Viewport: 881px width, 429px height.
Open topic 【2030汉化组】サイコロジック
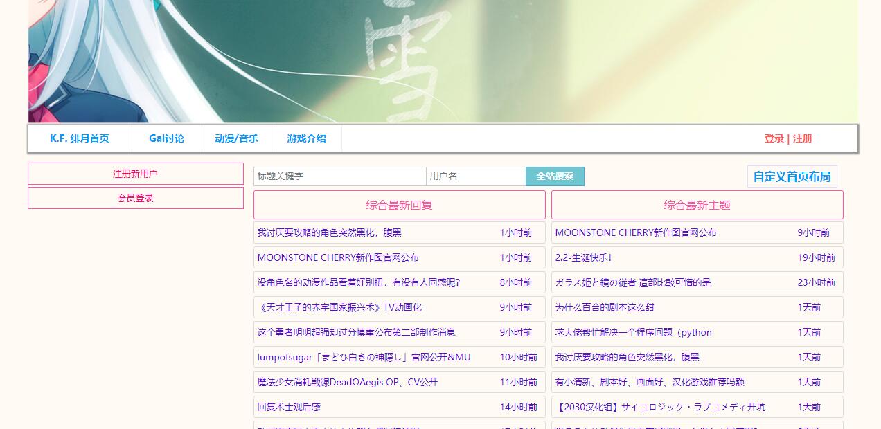coord(660,407)
